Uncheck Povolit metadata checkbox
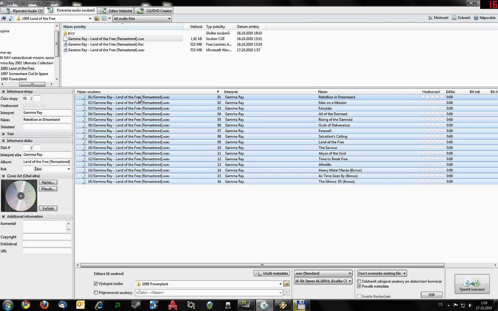498x311 pixels. point(359,286)
